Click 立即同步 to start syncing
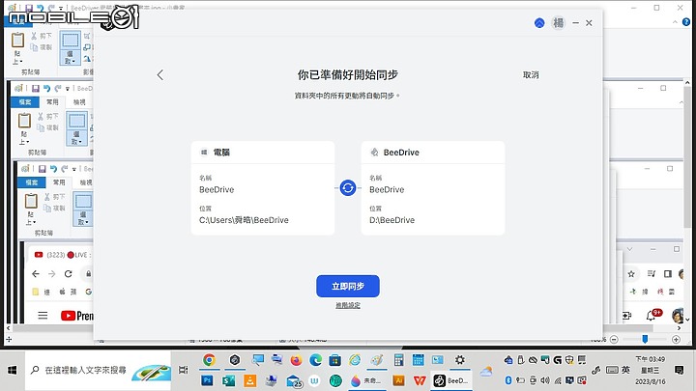 (348, 286)
